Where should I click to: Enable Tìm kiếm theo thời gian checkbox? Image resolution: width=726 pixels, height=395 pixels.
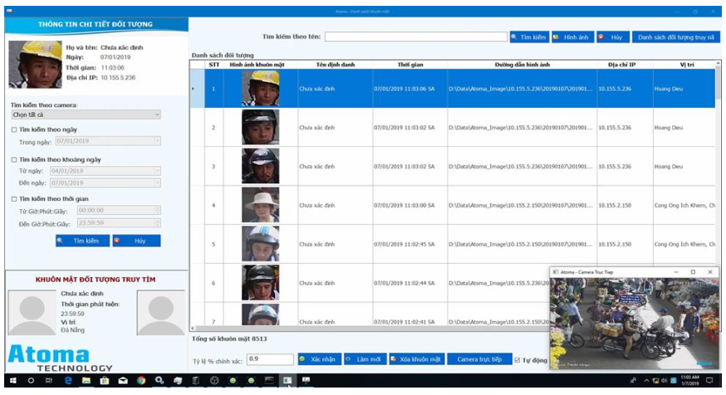click(14, 199)
